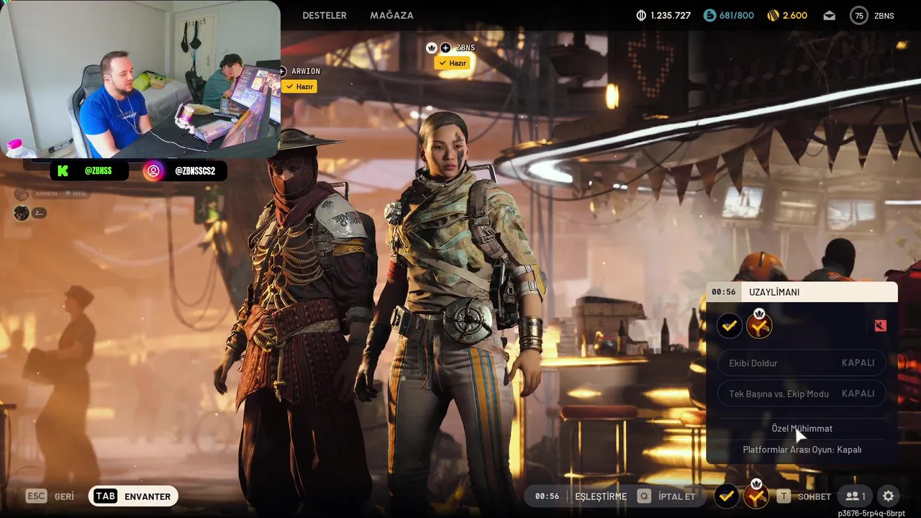Viewport: 921px width, 518px height.
Task: Click crowned squad avatar in UZAYLİMANI panel
Action: [x=759, y=325]
